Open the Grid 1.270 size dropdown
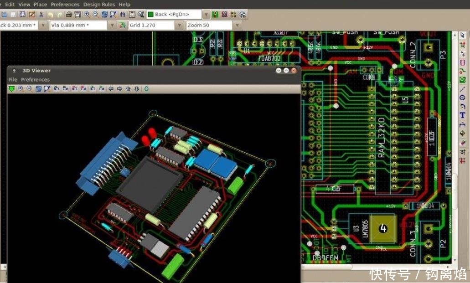 click(x=179, y=25)
